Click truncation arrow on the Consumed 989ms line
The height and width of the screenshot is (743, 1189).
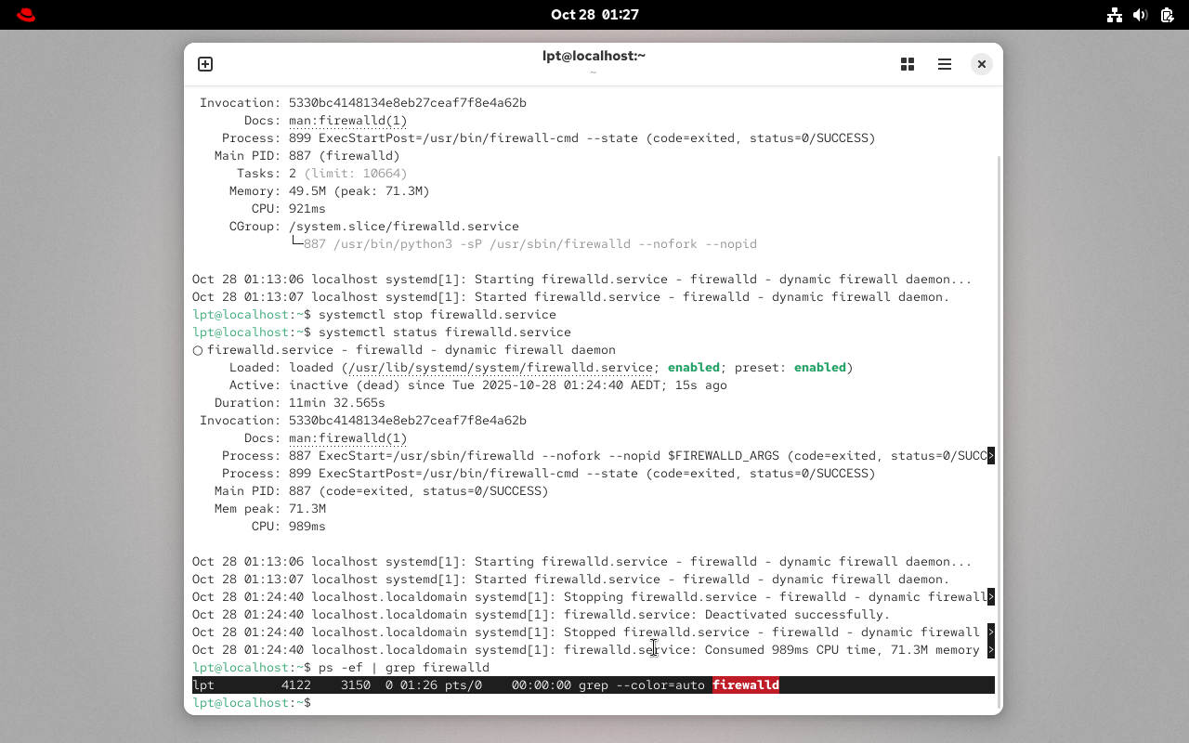click(991, 650)
